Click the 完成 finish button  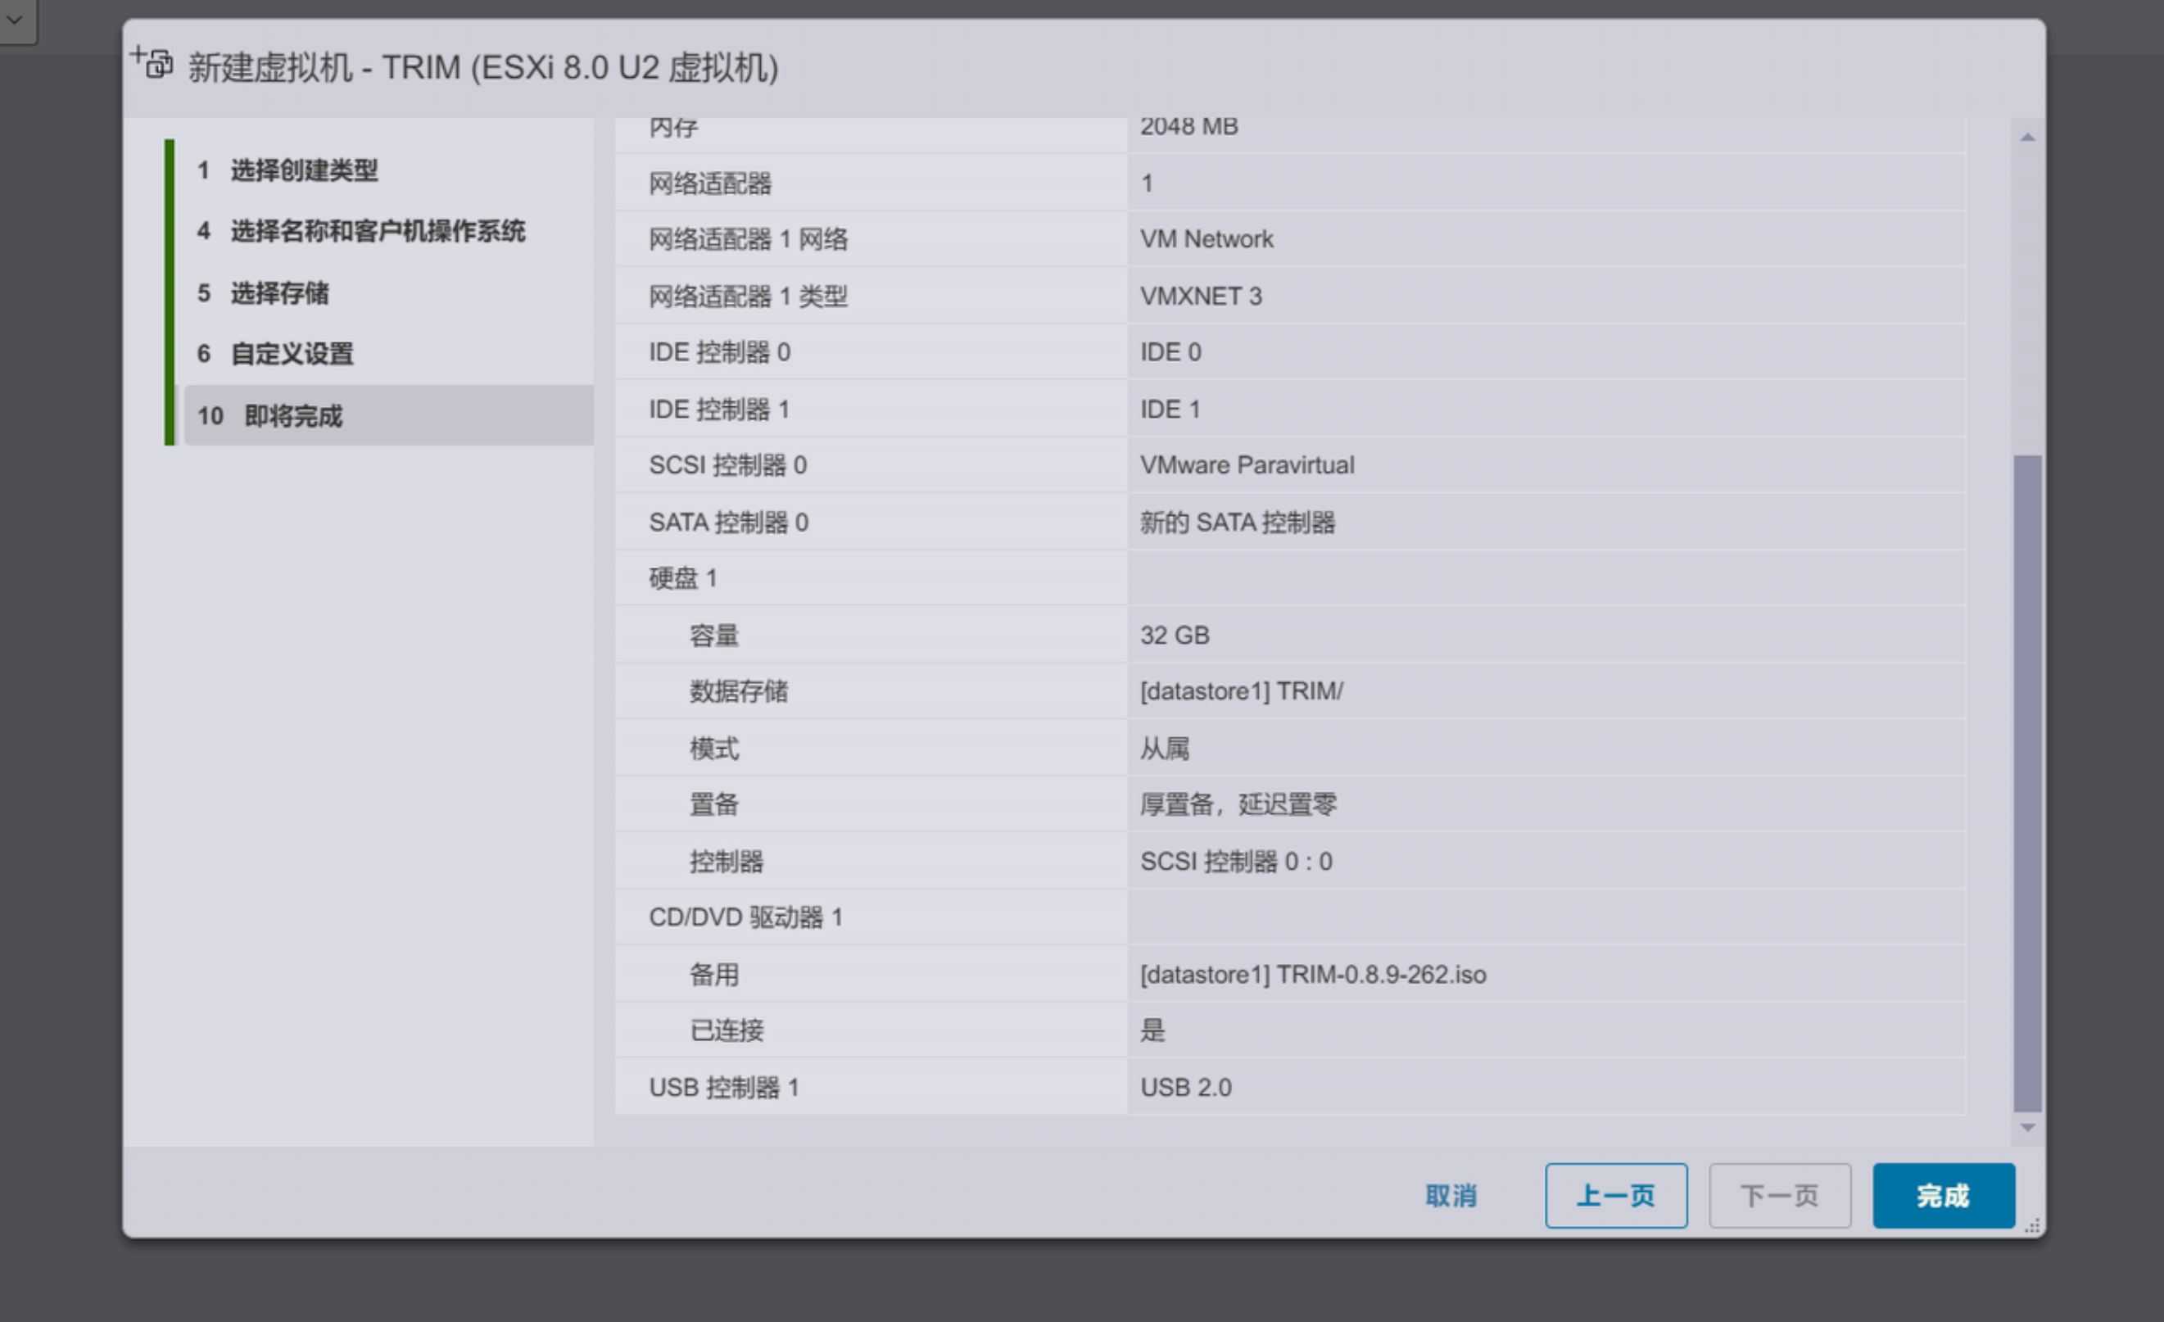(x=1944, y=1196)
